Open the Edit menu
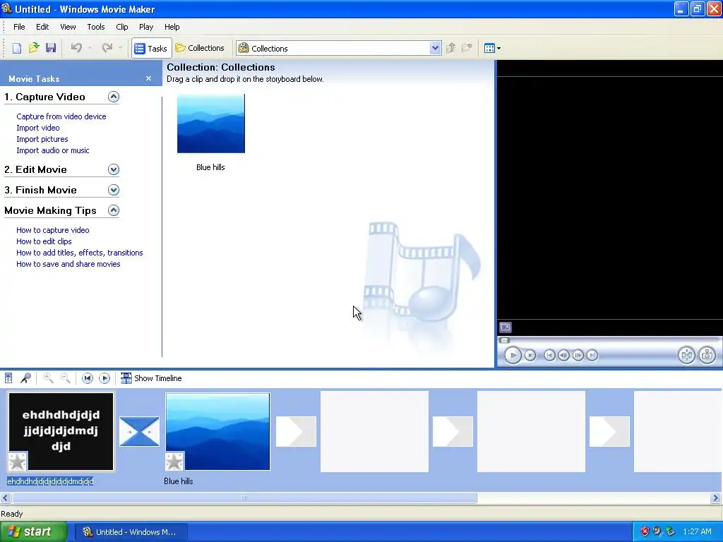 [x=42, y=27]
